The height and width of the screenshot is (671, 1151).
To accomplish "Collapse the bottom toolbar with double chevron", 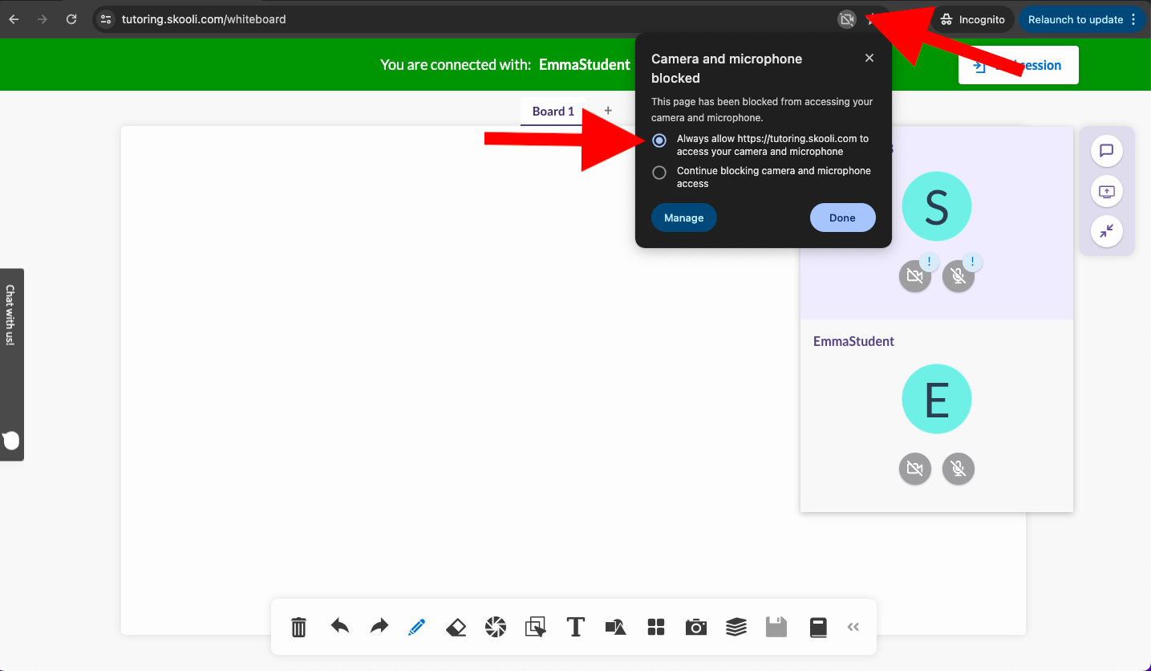I will tap(853, 627).
